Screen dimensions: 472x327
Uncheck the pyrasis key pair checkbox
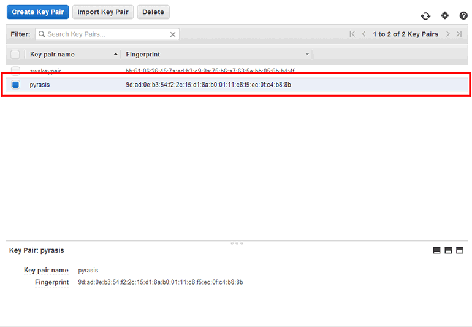tap(15, 85)
